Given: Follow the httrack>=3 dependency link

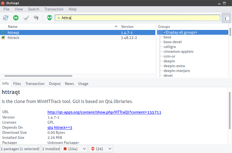Looking at the screenshot, I should 63,127.
